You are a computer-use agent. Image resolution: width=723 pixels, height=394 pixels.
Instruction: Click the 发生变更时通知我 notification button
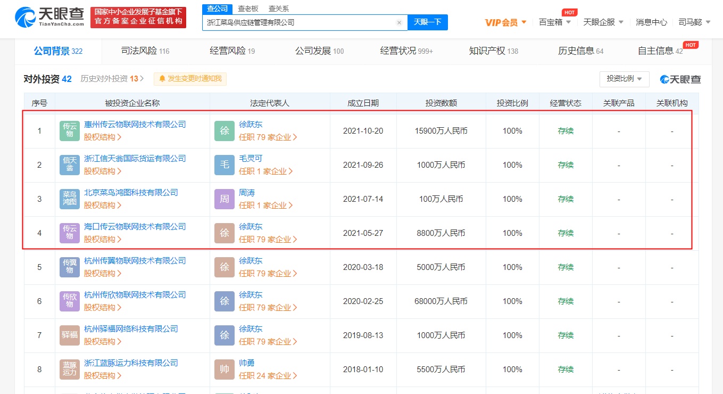click(190, 79)
